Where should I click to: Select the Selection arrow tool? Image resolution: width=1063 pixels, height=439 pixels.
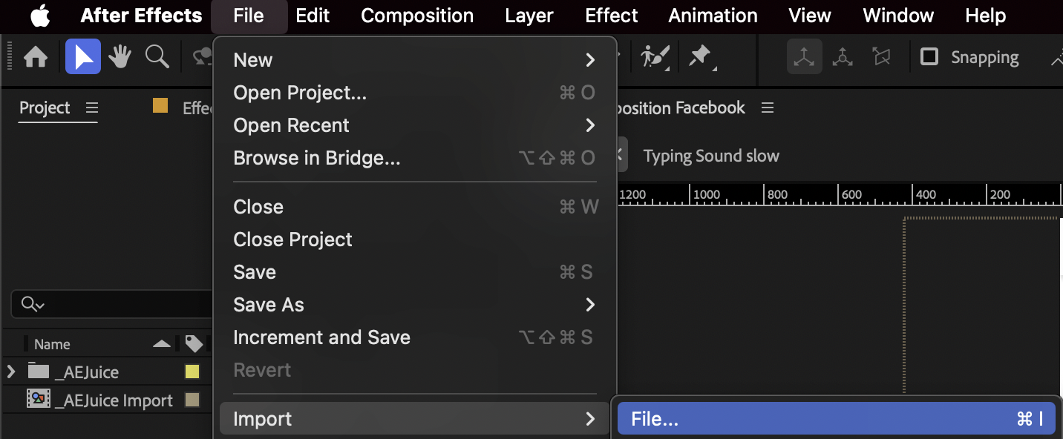pos(82,58)
